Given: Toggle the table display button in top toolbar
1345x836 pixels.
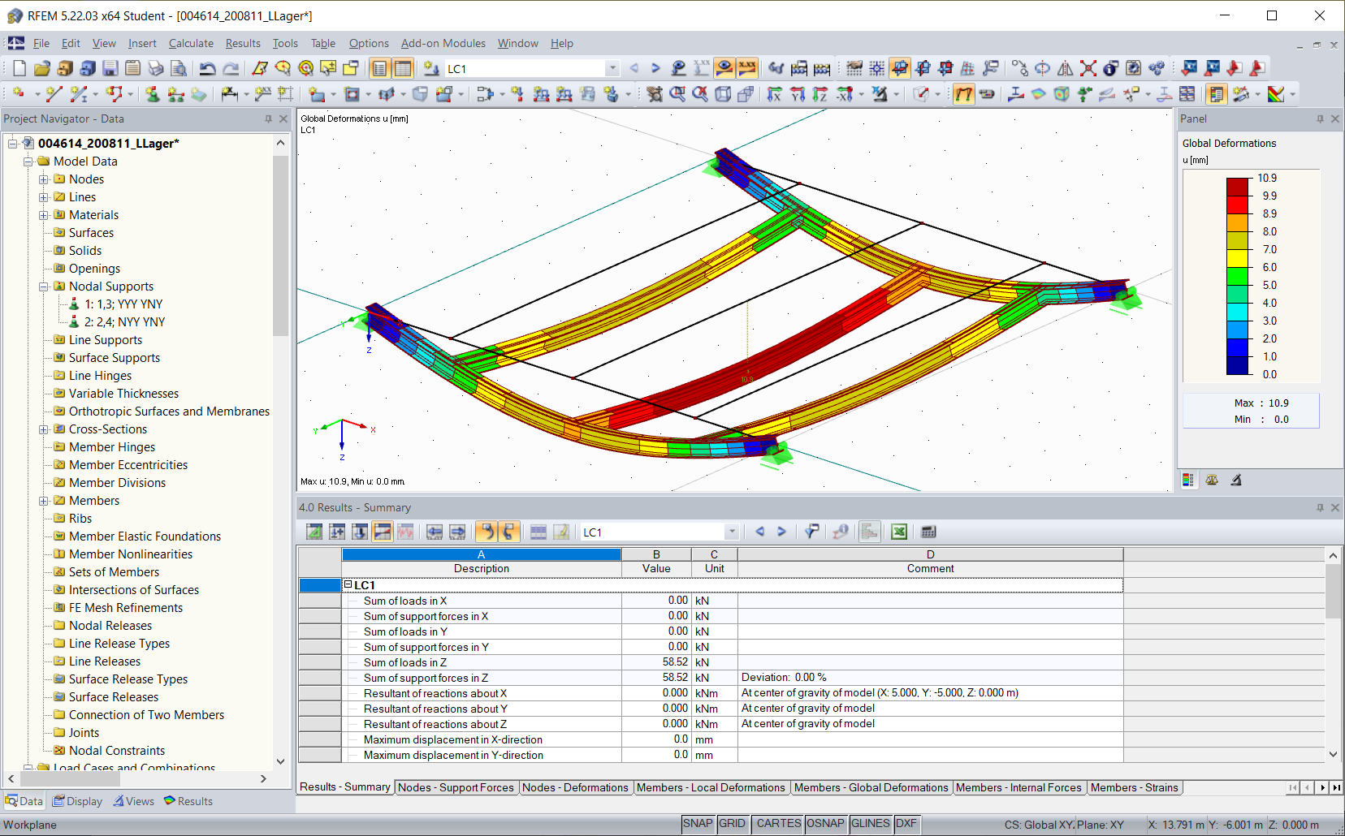Looking at the screenshot, I should coord(403,68).
